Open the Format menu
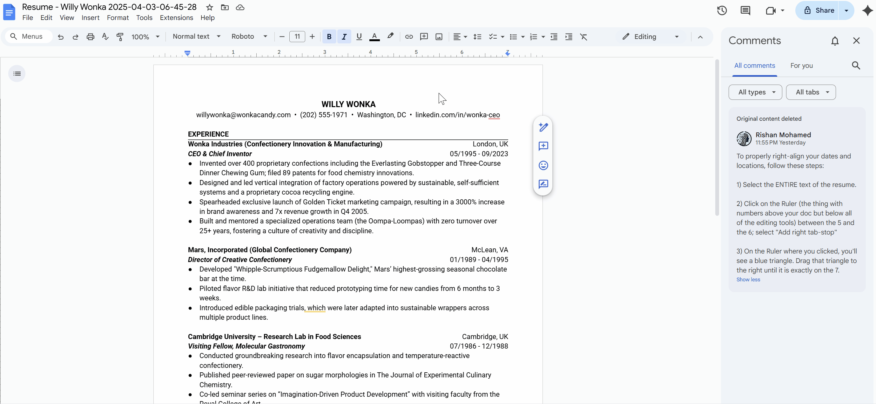Image resolution: width=876 pixels, height=404 pixels. click(118, 18)
